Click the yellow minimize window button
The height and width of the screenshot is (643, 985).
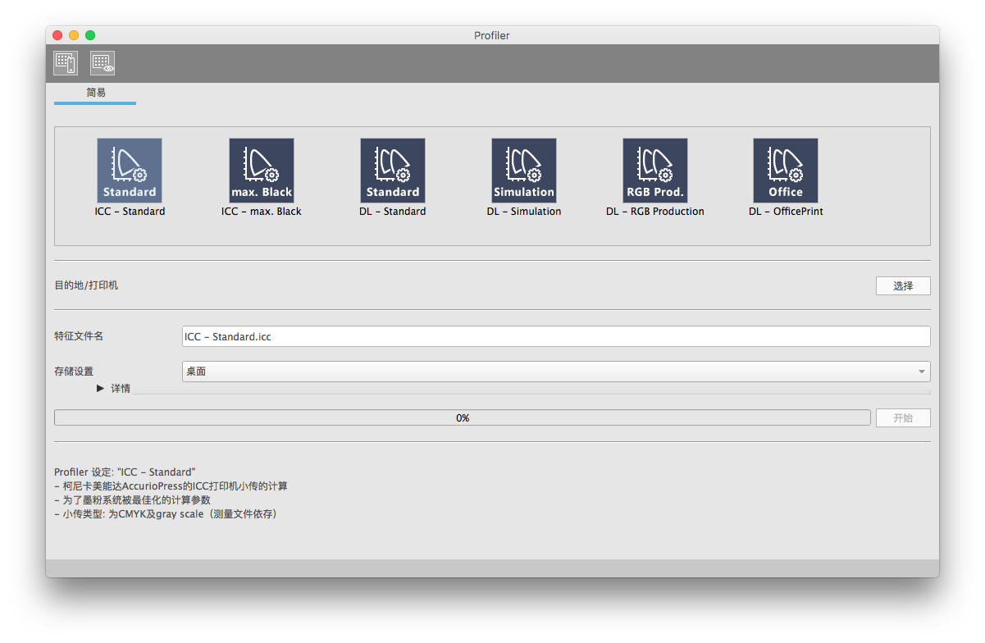(74, 35)
